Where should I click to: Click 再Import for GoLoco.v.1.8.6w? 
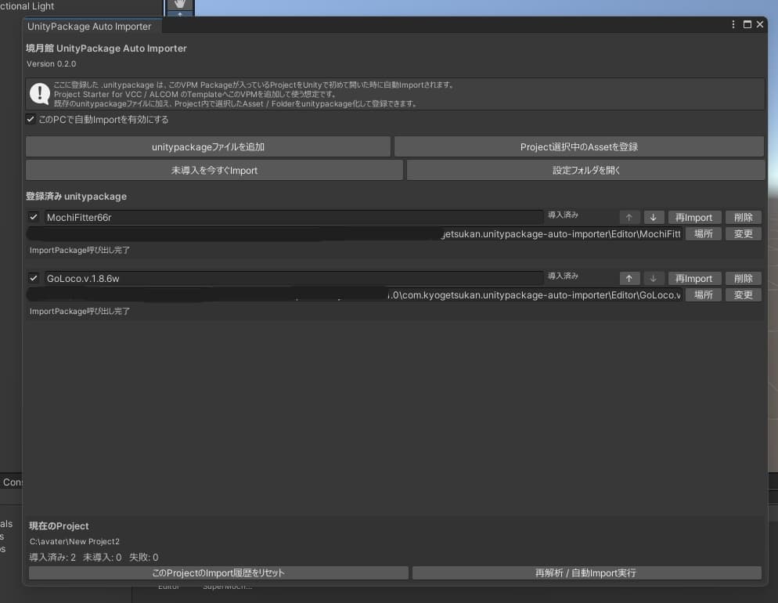click(694, 279)
